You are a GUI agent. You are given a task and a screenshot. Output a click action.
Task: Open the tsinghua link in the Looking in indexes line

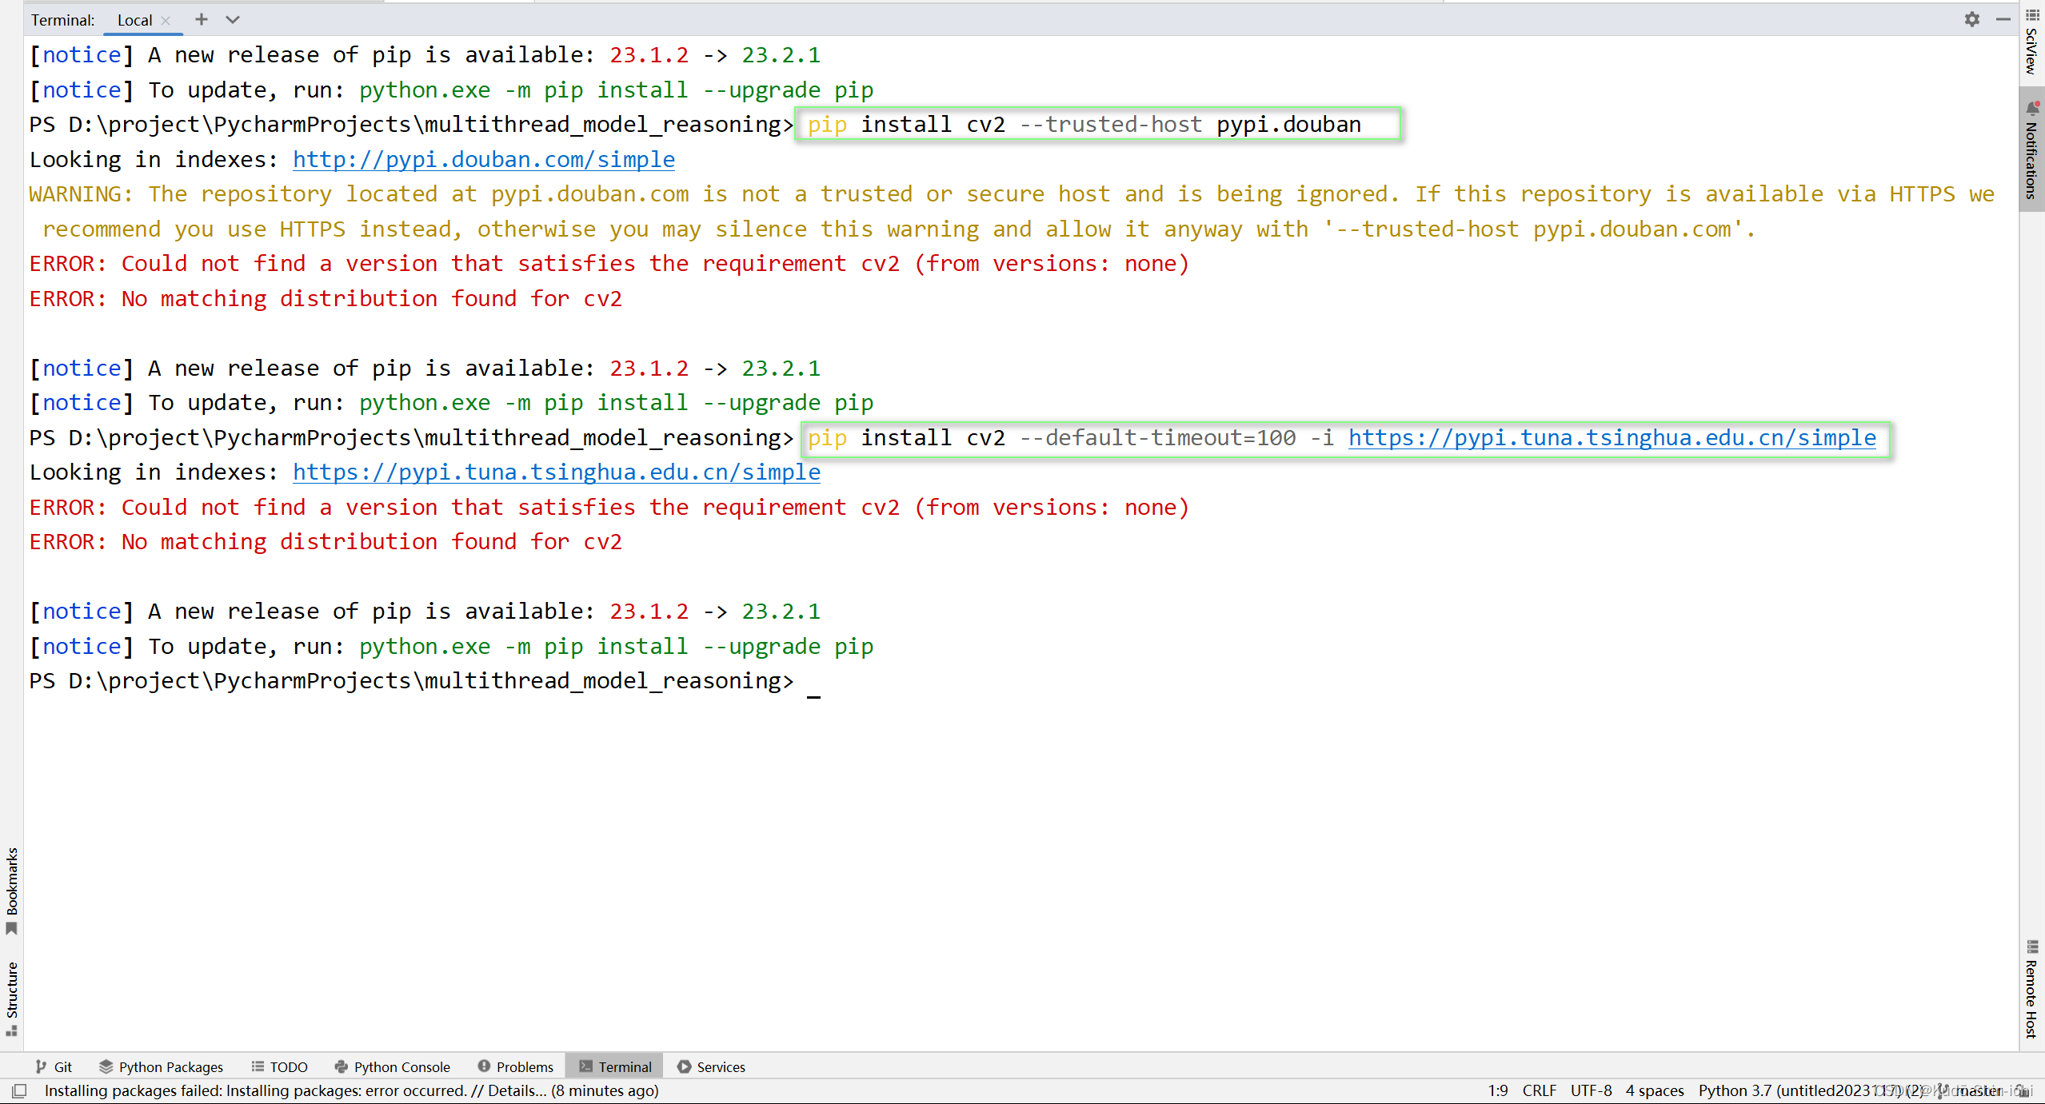[x=557, y=472]
